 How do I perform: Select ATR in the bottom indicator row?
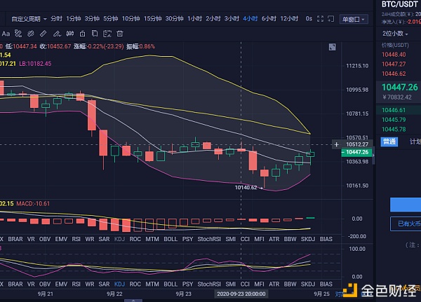click(x=274, y=284)
